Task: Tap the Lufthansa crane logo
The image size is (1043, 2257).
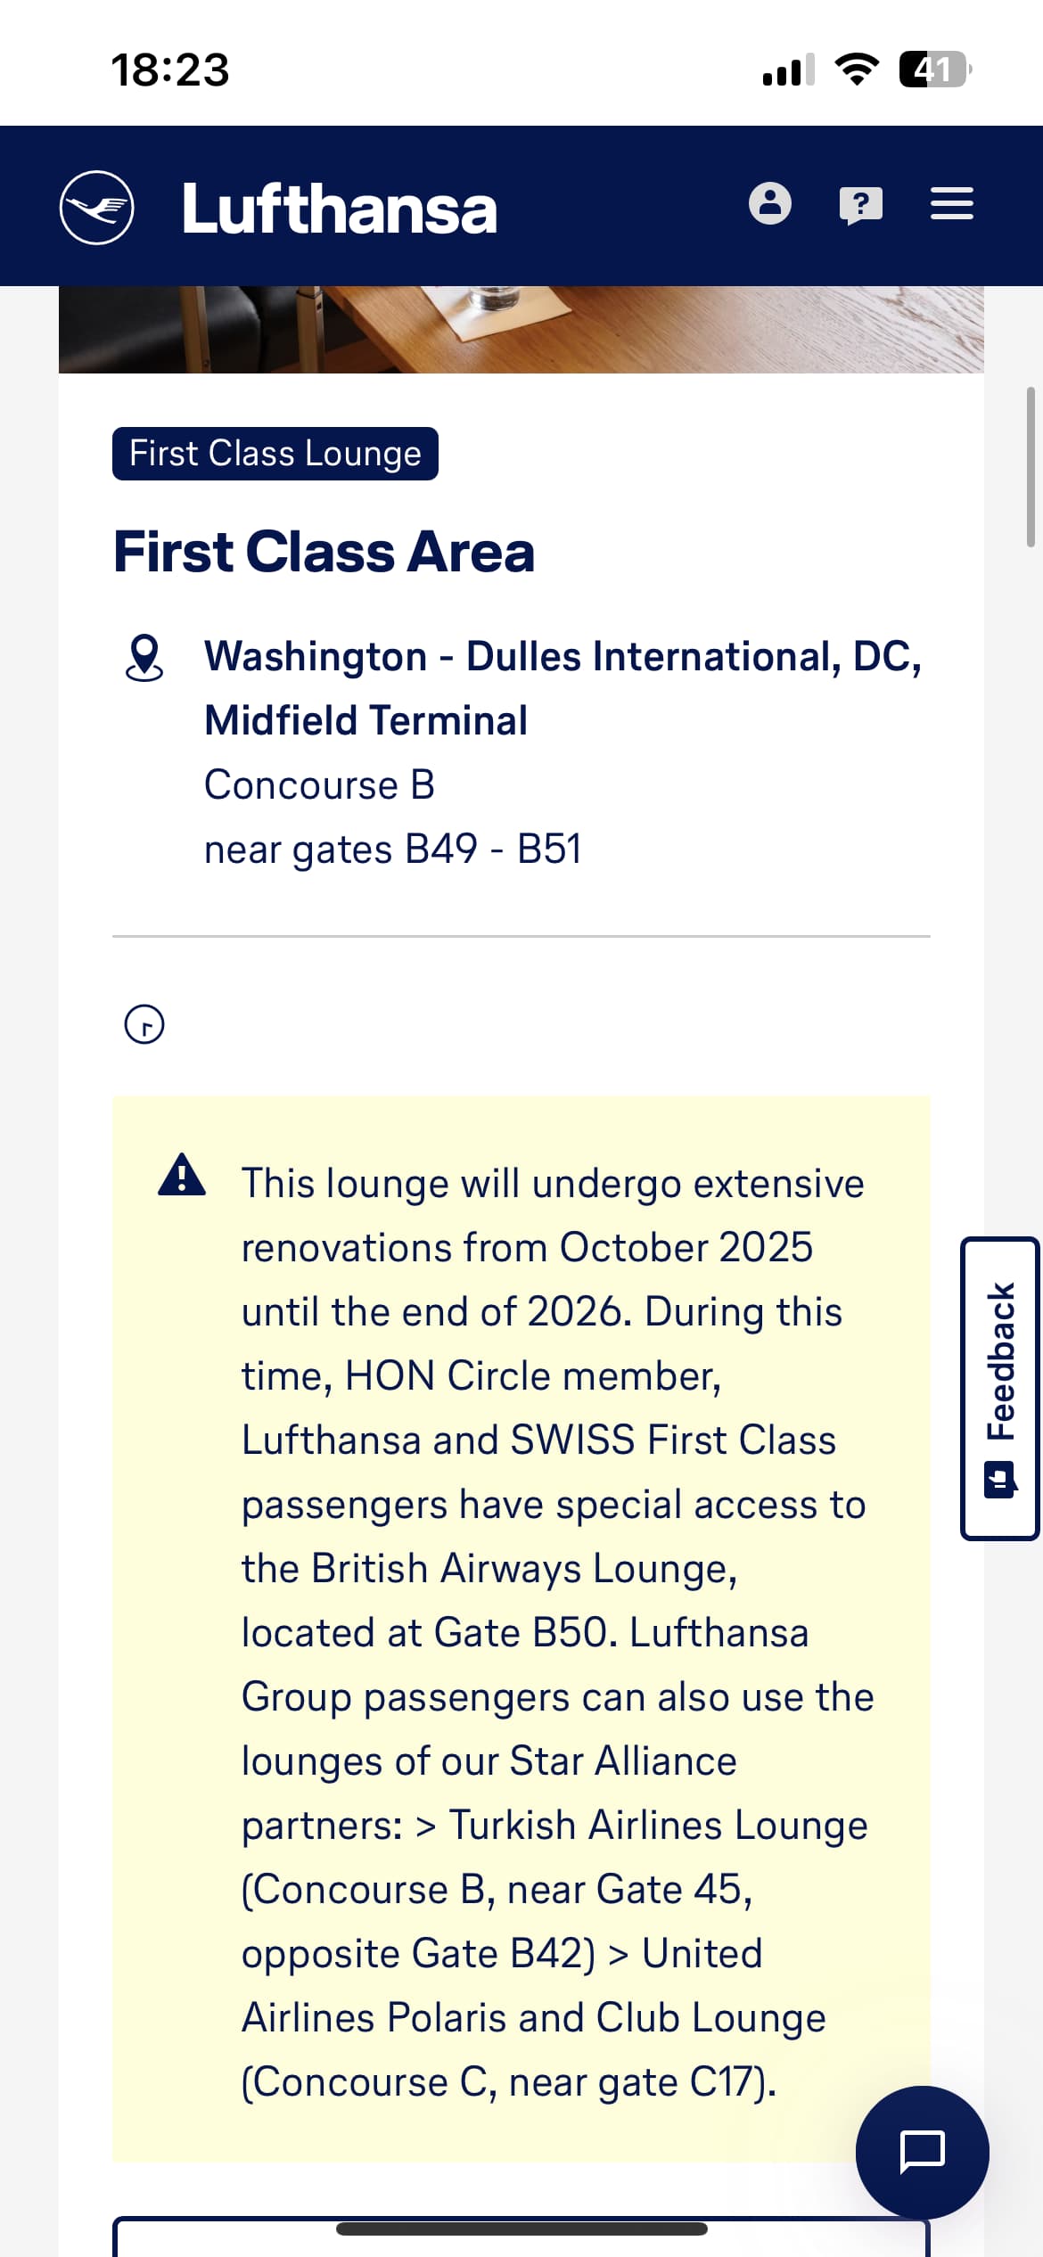Action: (96, 207)
